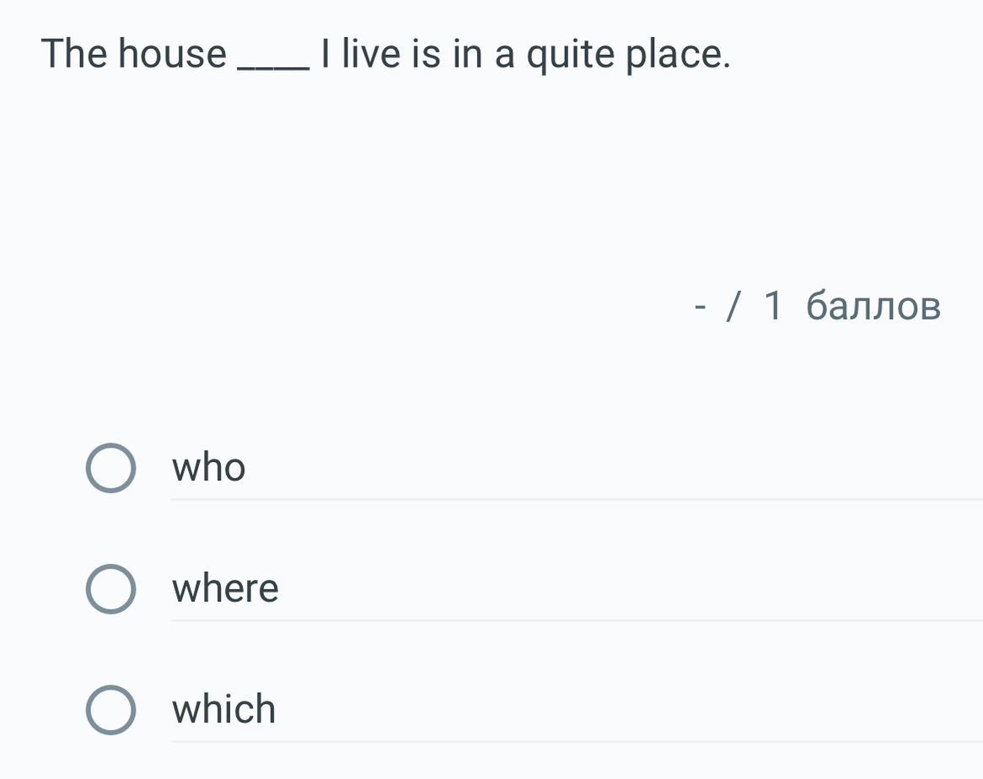Click the word "баллов" in the score
The height and width of the screenshot is (779, 983).
(x=873, y=307)
